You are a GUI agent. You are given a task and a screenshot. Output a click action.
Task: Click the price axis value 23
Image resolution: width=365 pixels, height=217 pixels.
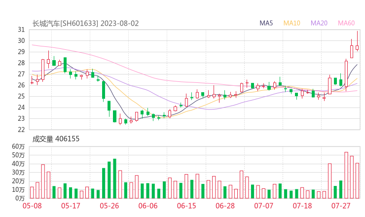click(x=21, y=118)
